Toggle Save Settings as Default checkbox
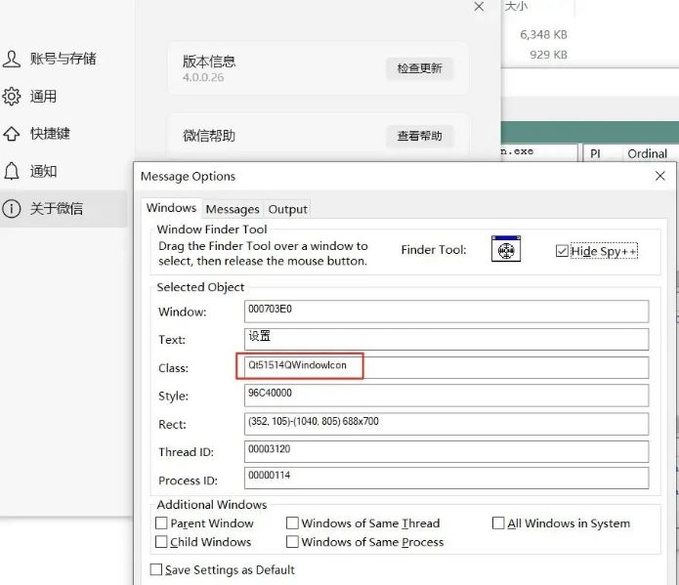Viewport: 679px width, 585px height. coord(156,569)
